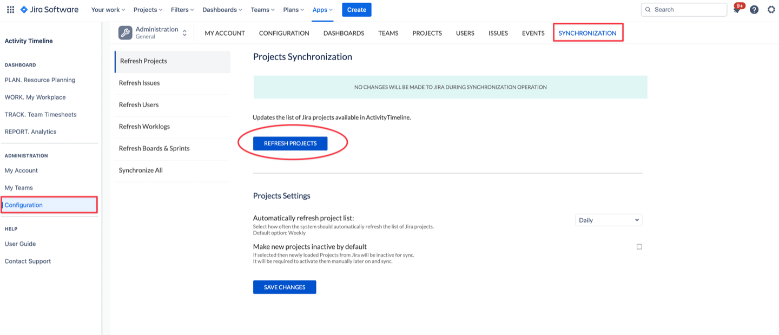Image resolution: width=779 pixels, height=335 pixels.
Task: Open the Dashboards dropdown menu
Action: [x=222, y=10]
